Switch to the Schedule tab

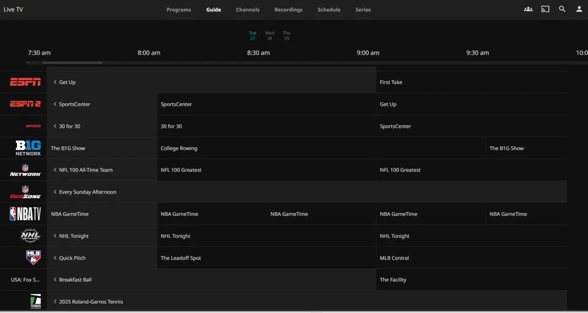tap(329, 10)
